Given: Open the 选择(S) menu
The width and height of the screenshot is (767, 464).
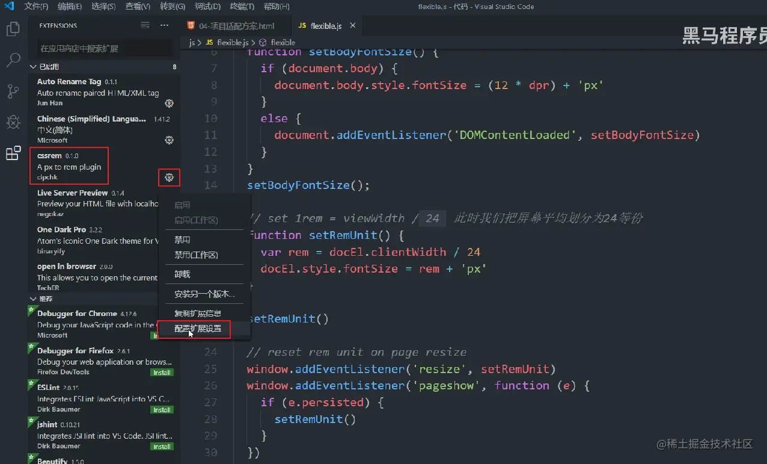Looking at the screenshot, I should pyautogui.click(x=104, y=7).
